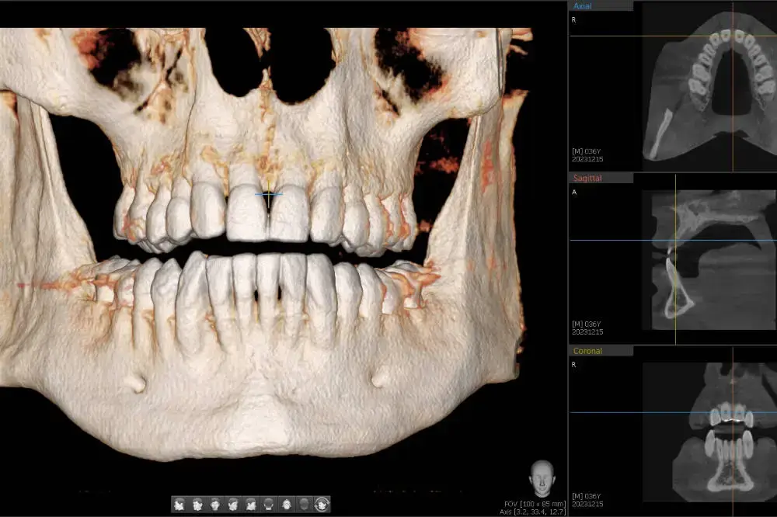Select the back-of-head view preset

tap(269, 504)
